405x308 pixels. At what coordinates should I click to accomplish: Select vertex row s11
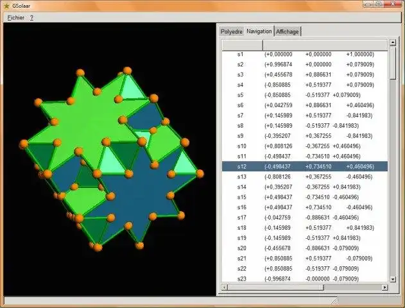305,157
